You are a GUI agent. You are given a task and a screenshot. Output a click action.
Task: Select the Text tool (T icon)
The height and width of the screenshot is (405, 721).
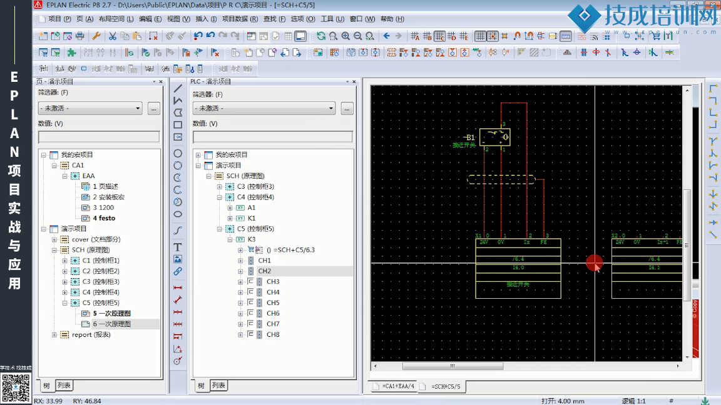(x=178, y=247)
